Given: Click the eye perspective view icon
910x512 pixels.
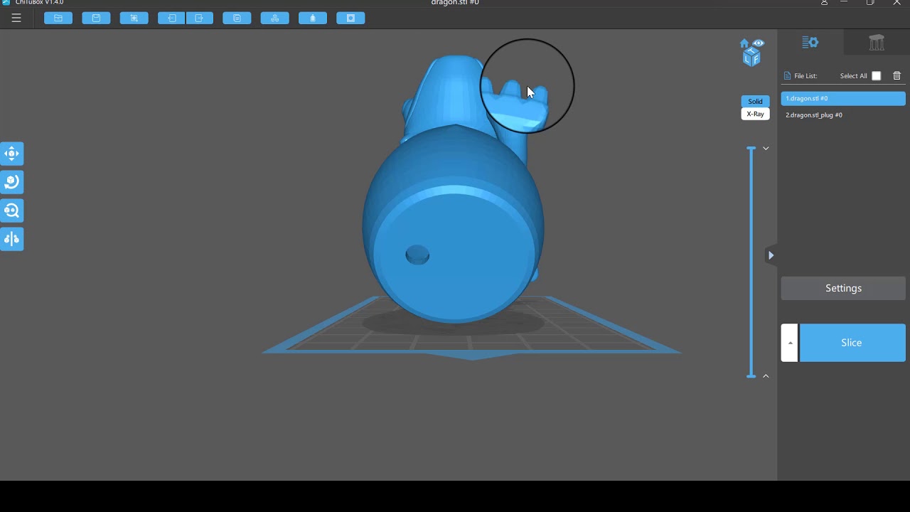Looking at the screenshot, I should click(x=759, y=43).
